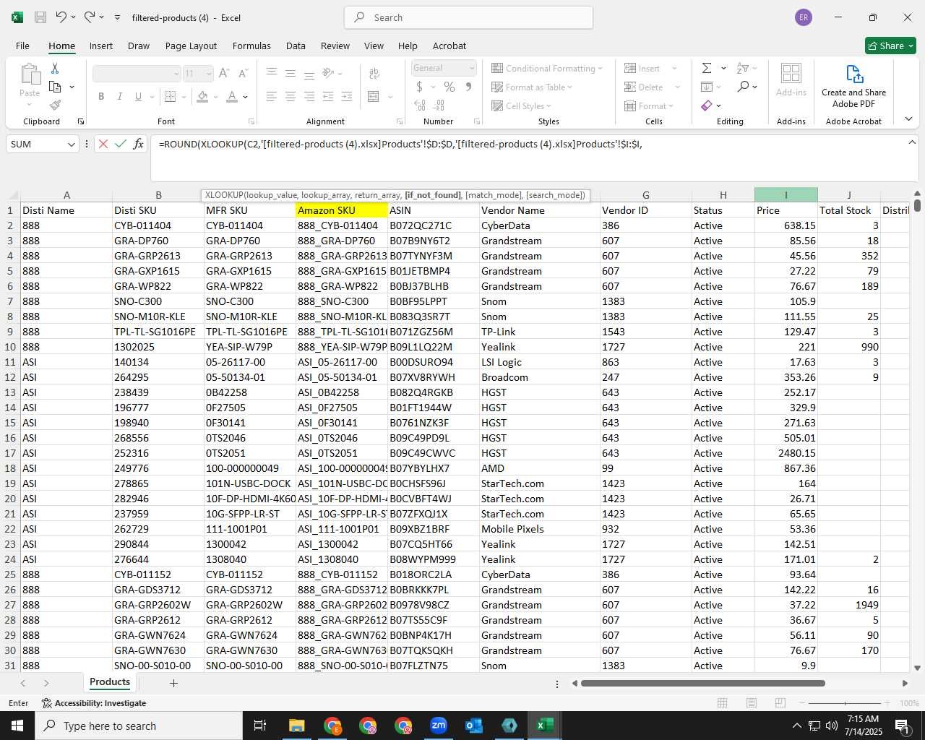Switch to the Formulas tab

point(251,46)
